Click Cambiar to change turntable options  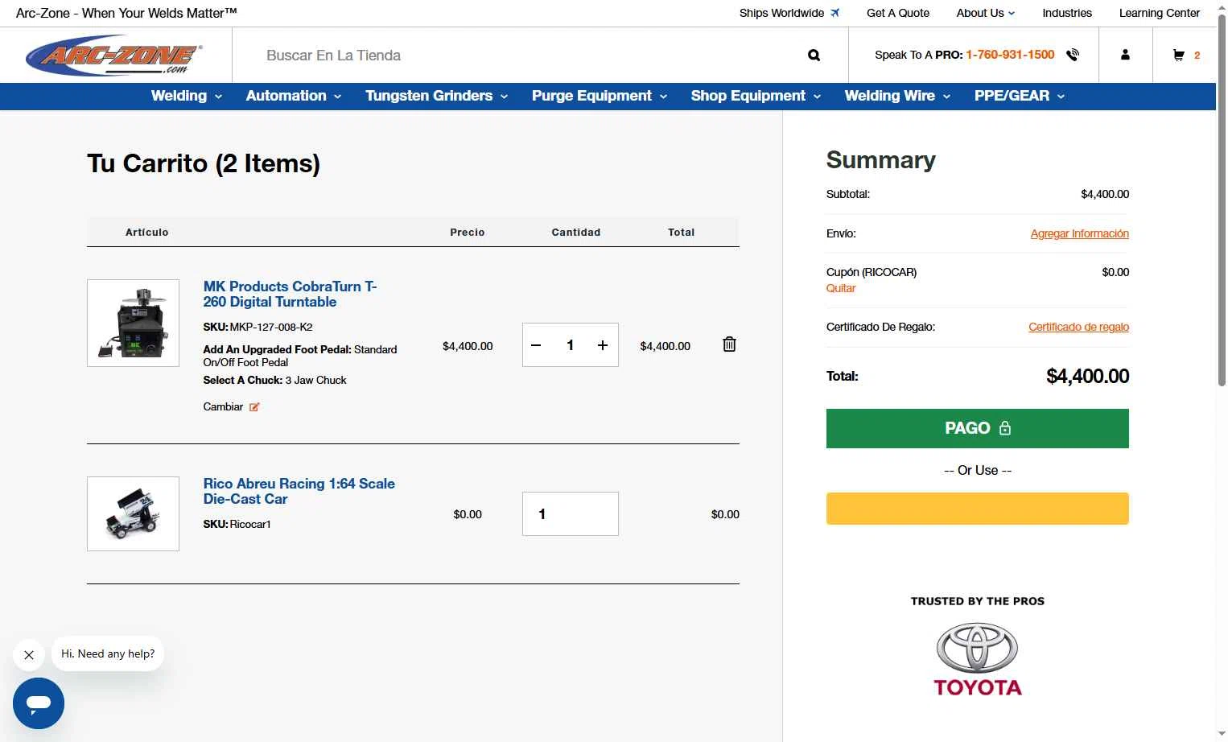pos(223,407)
